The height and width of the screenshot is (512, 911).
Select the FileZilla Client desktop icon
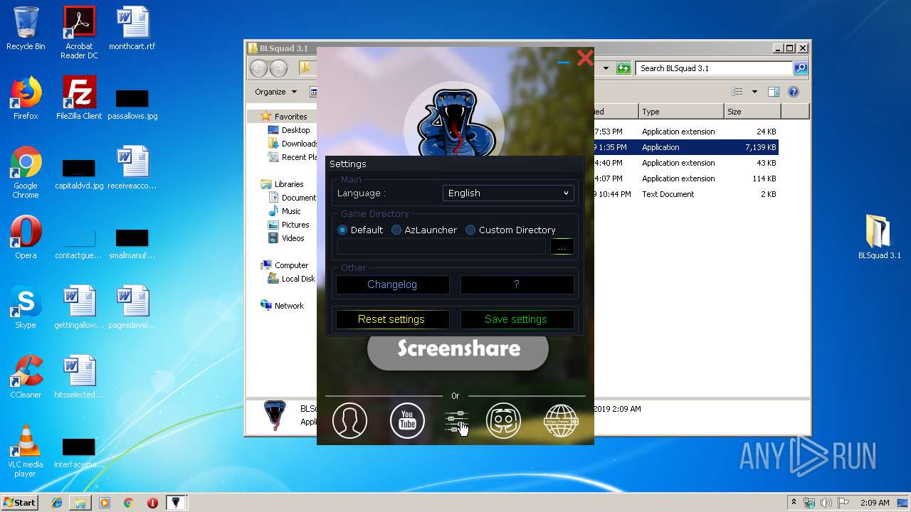click(x=79, y=98)
